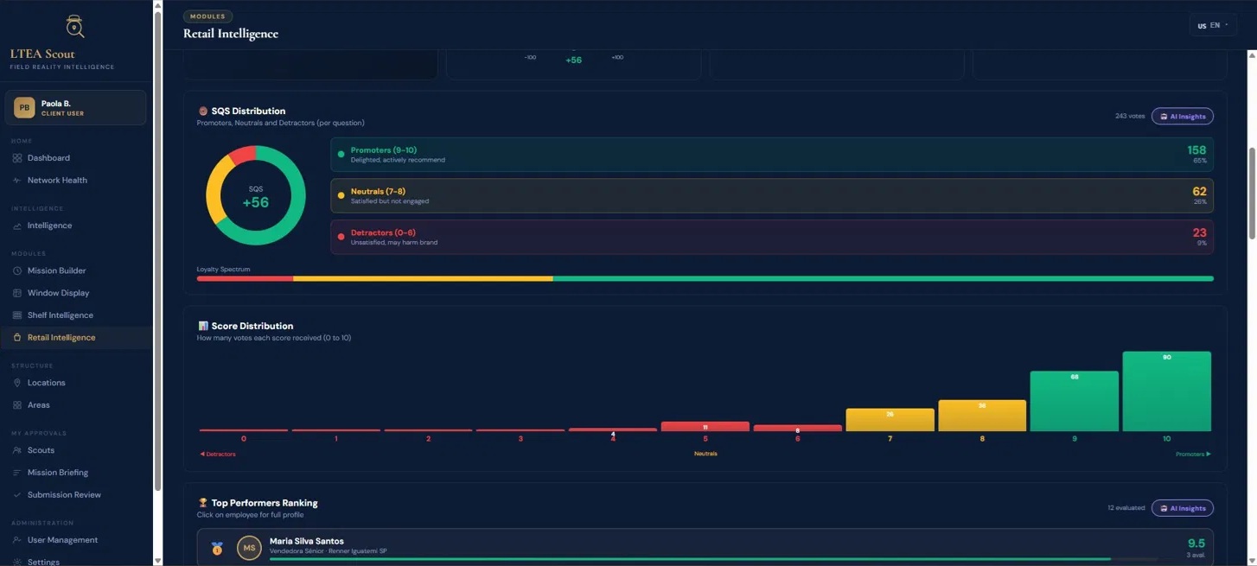Image resolution: width=1257 pixels, height=566 pixels.
Task: Click the Shelf Intelligence icon
Action: [17, 315]
